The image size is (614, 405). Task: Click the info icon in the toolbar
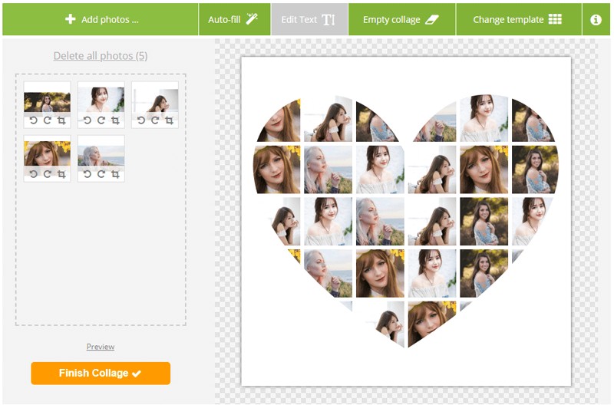(x=596, y=20)
